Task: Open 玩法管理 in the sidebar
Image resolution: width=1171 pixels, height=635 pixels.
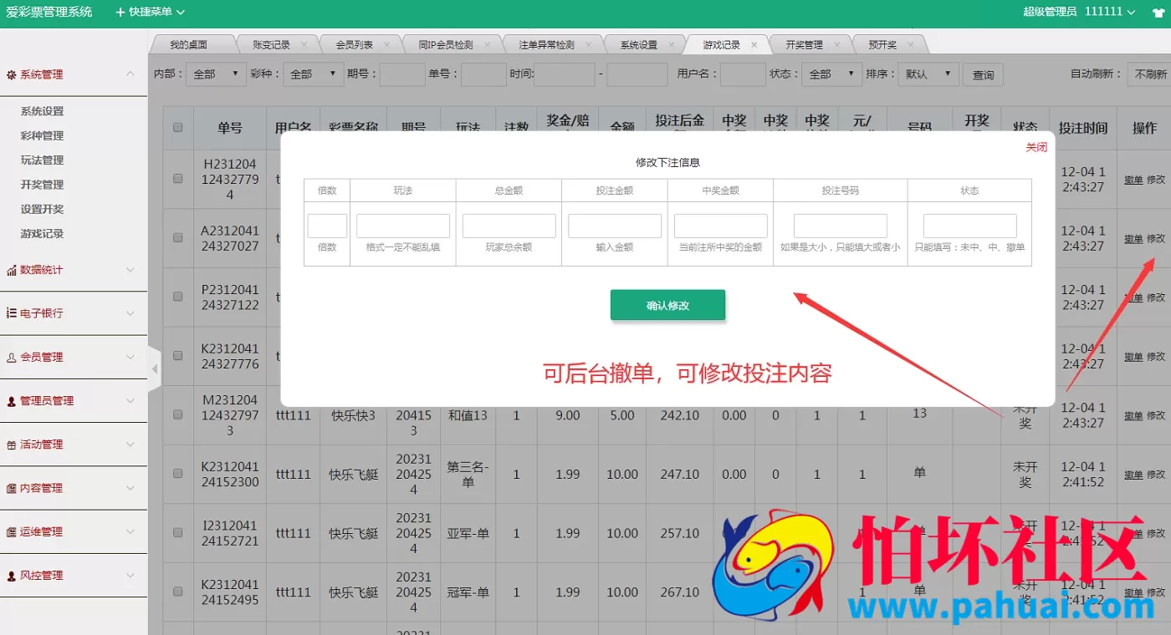Action: [42, 160]
